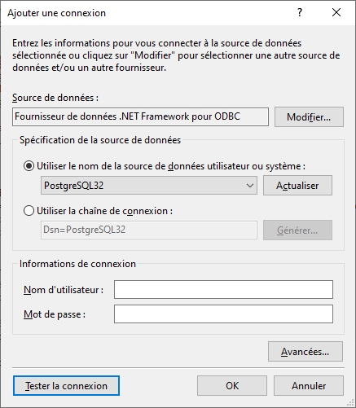Click the Nom d'utilisateur label
356x408 pixels.
point(64,290)
